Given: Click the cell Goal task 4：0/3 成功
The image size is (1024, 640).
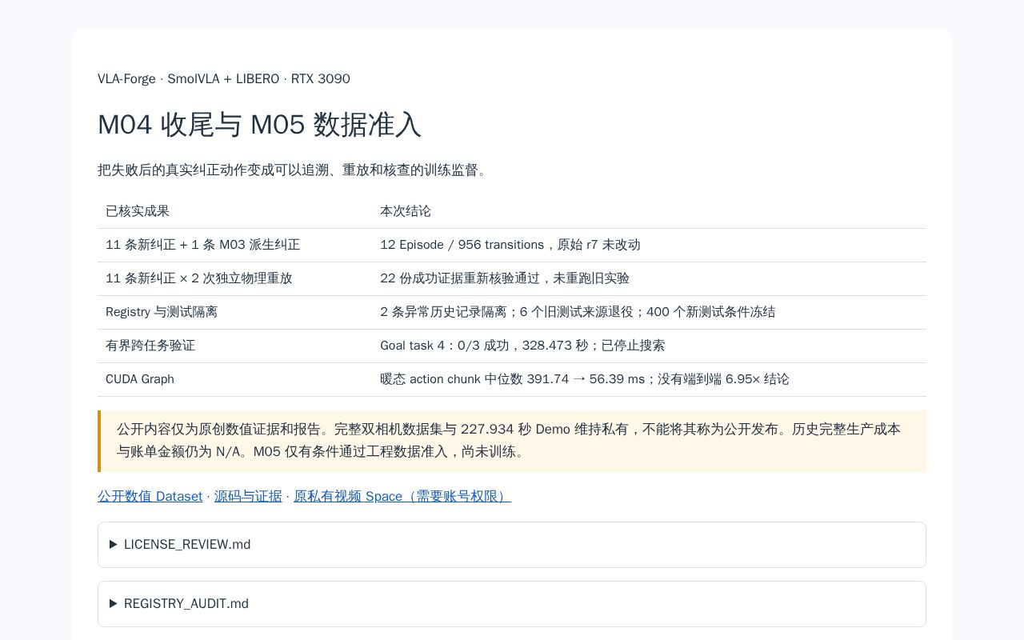Looking at the screenshot, I should (x=649, y=346).
